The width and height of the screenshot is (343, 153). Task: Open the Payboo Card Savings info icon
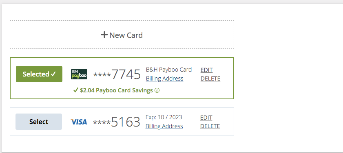[x=157, y=90]
